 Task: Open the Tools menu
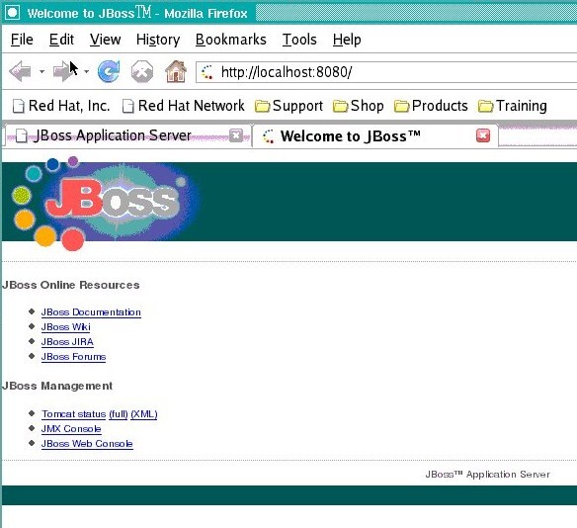point(299,40)
